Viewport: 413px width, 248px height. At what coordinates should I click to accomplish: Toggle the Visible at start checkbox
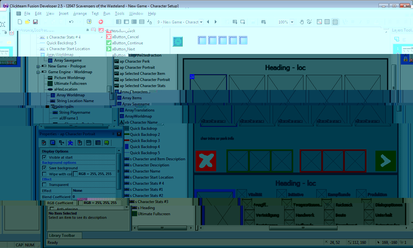pos(44,157)
